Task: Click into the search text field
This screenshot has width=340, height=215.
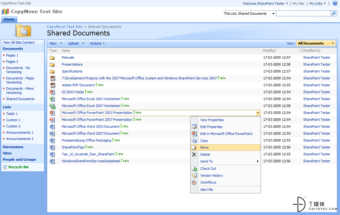Action: (303, 13)
